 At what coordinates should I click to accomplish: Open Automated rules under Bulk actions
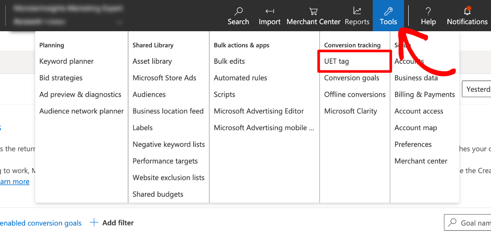[240, 78]
